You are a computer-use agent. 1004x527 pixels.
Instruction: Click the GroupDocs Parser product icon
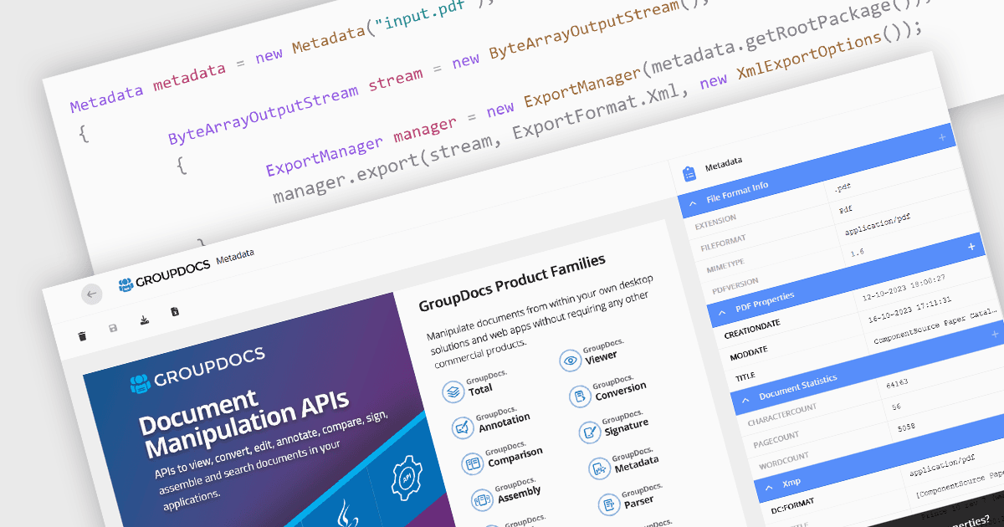pos(609,504)
